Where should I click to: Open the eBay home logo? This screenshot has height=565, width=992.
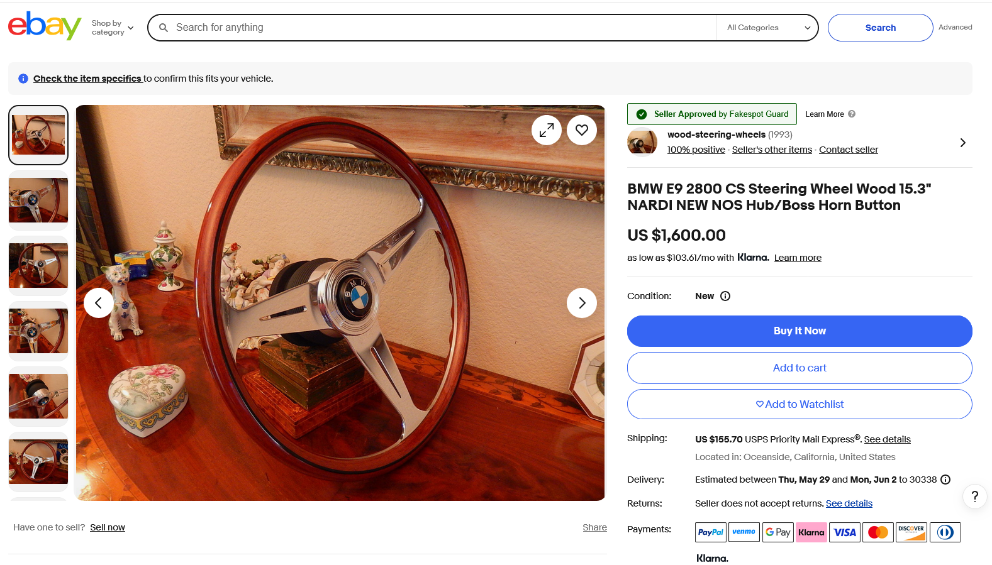[x=45, y=26]
